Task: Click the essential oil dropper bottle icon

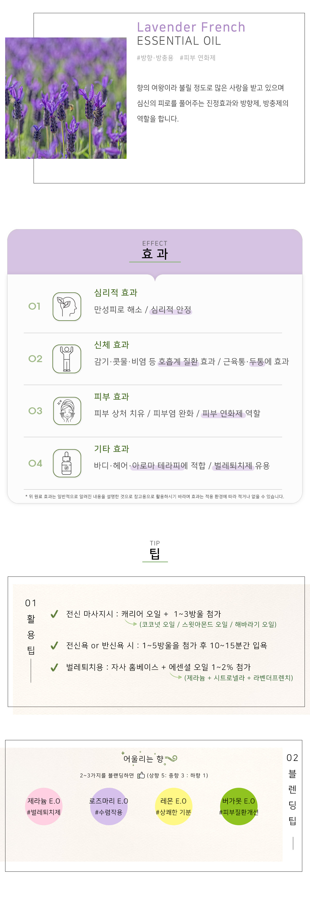Action: (67, 463)
